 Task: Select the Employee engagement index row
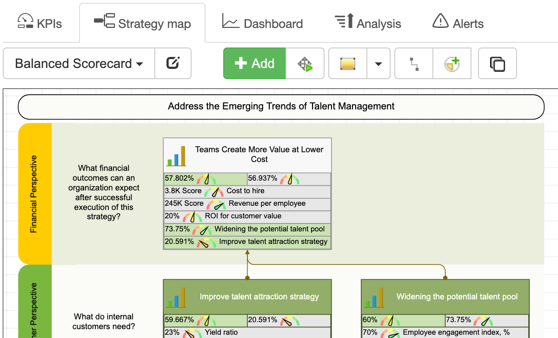(x=445, y=332)
